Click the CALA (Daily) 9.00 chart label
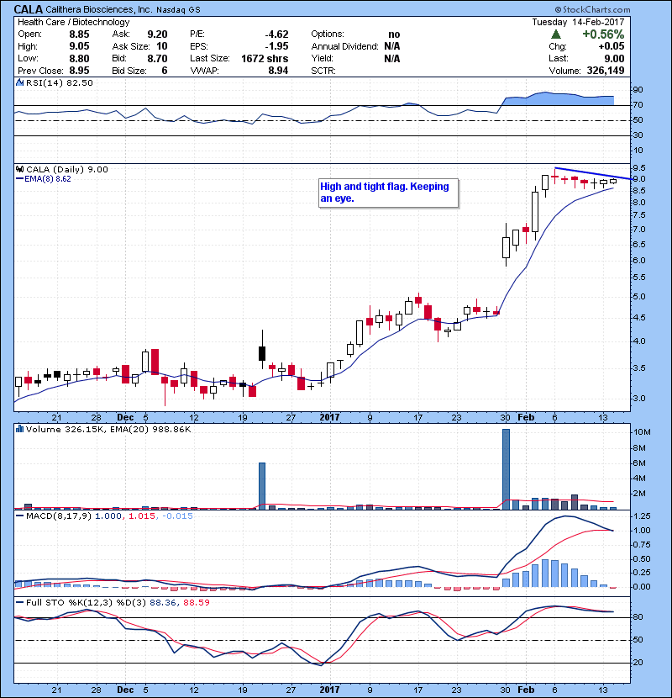Viewport: 672px width, 698px height. coord(67,169)
